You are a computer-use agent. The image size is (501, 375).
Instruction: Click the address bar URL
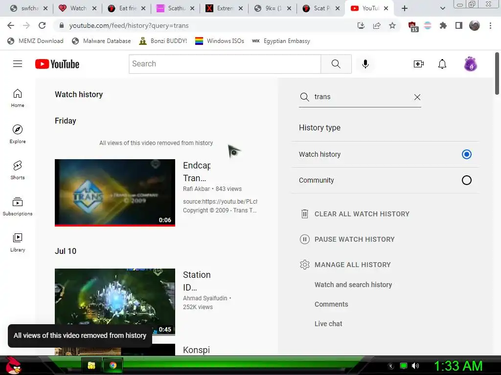(x=129, y=25)
